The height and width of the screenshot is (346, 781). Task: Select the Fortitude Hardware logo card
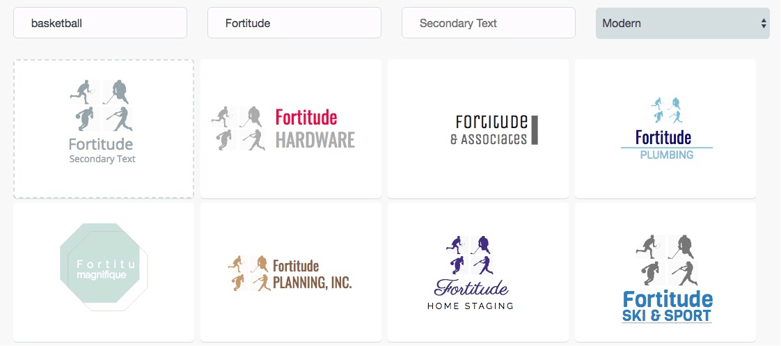(x=291, y=129)
